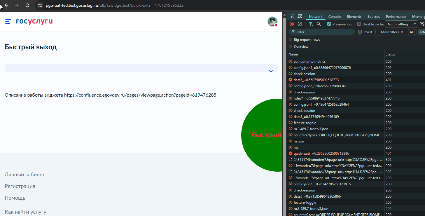
Task: Sort requests by Name column header
Action: (x=336, y=54)
